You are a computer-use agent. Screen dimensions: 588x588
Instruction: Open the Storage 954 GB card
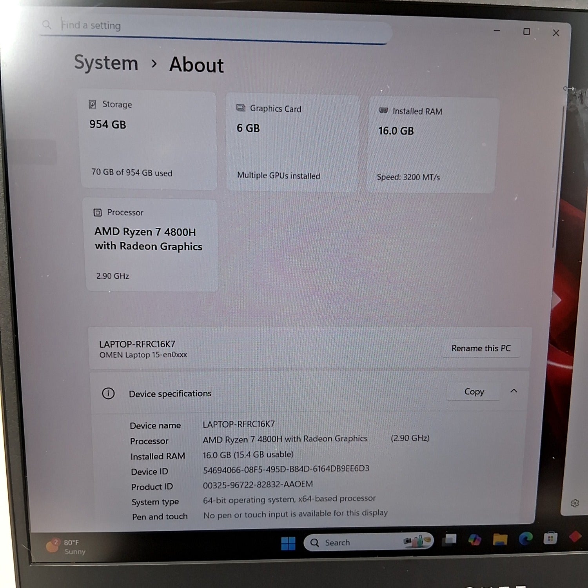click(x=148, y=140)
